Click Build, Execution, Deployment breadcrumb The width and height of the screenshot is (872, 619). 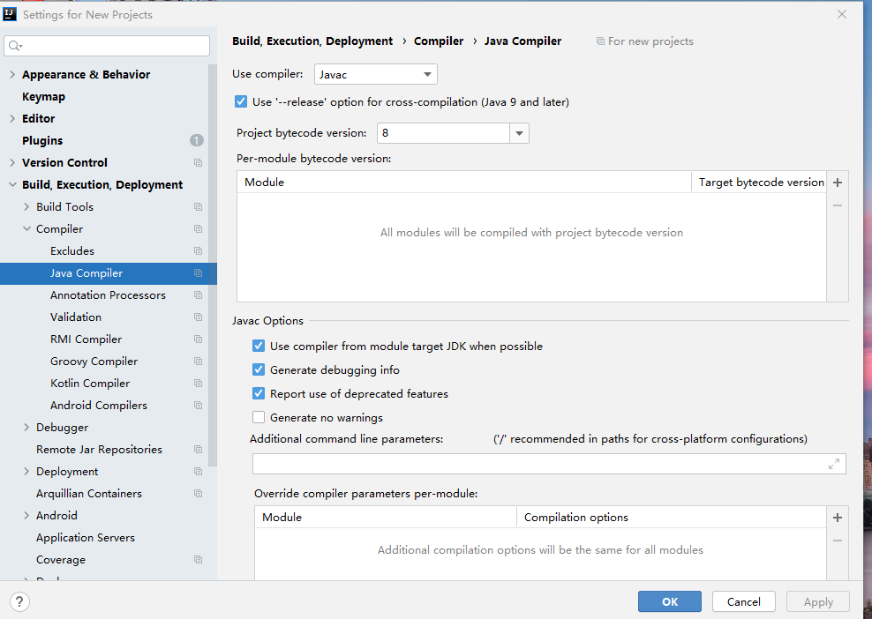tap(312, 41)
